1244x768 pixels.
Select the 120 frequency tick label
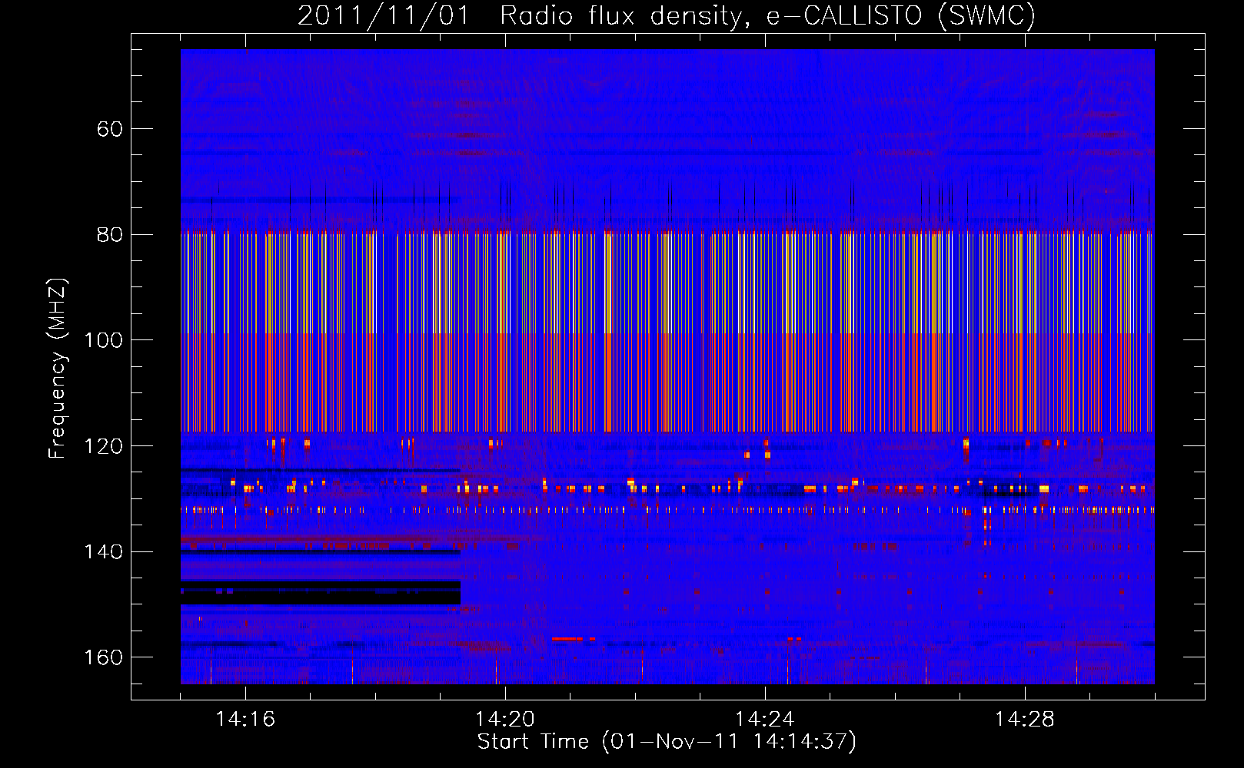point(103,445)
